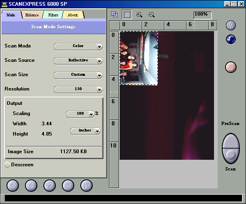Open the Scan Mode Color dropdown
Screen dimensions: 246x204
78,47
